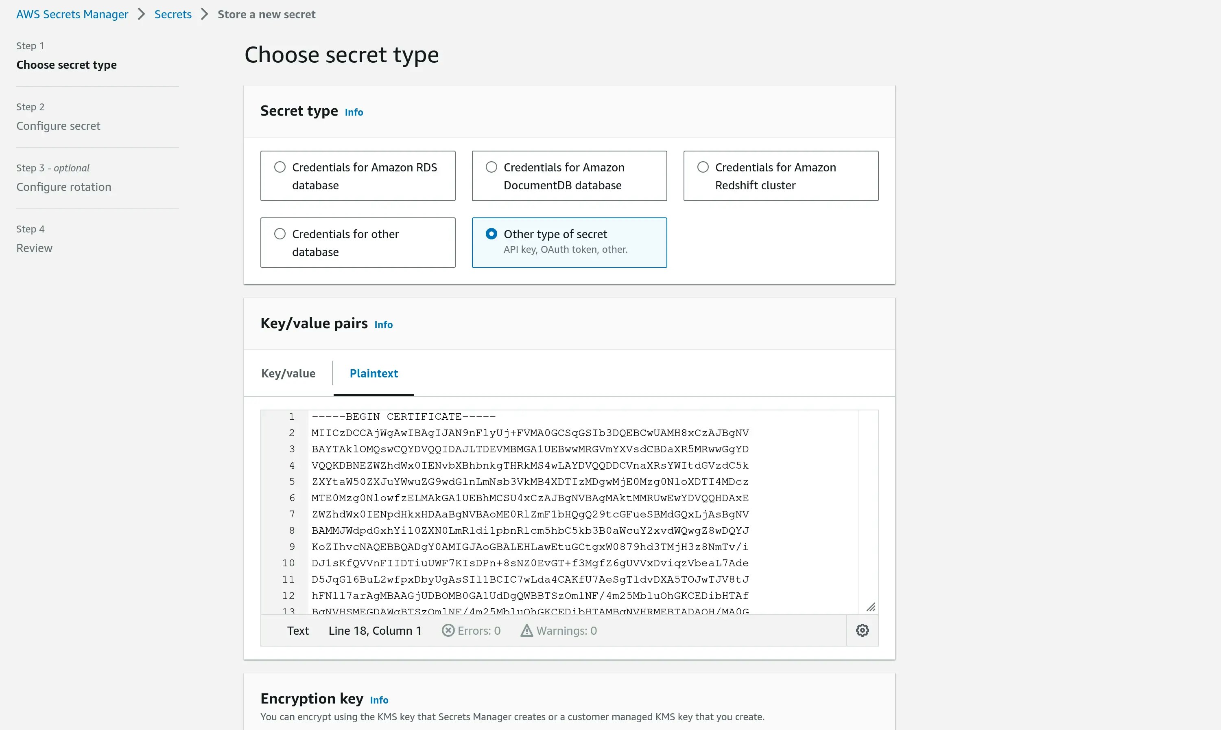The width and height of the screenshot is (1221, 730).
Task: Go to Secrets breadcrumb link
Action: (173, 14)
